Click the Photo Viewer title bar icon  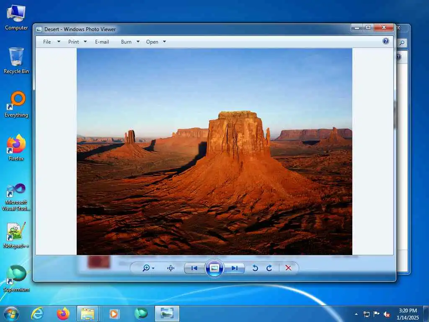pos(39,29)
